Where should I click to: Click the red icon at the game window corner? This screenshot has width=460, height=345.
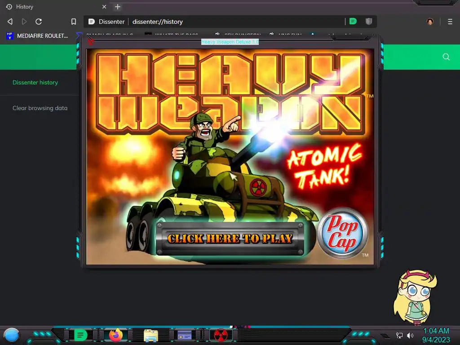click(91, 41)
